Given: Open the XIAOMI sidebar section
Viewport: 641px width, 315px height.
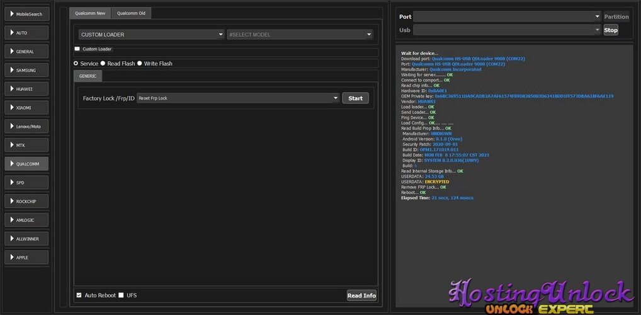Looking at the screenshot, I should click(26, 108).
